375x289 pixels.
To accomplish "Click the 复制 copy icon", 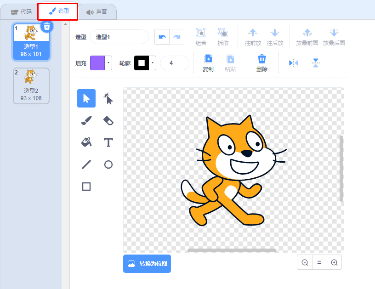I will [x=208, y=59].
